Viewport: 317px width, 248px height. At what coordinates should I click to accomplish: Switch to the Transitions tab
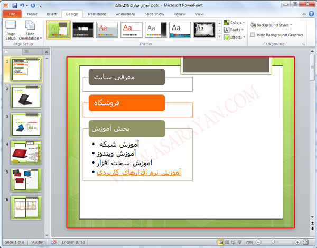(x=97, y=14)
